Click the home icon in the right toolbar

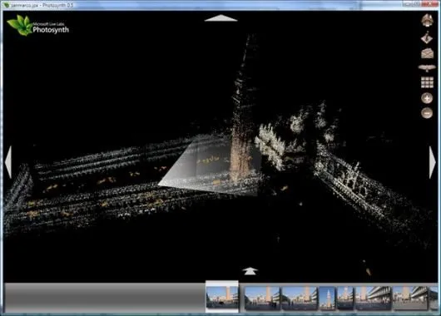[x=427, y=21]
